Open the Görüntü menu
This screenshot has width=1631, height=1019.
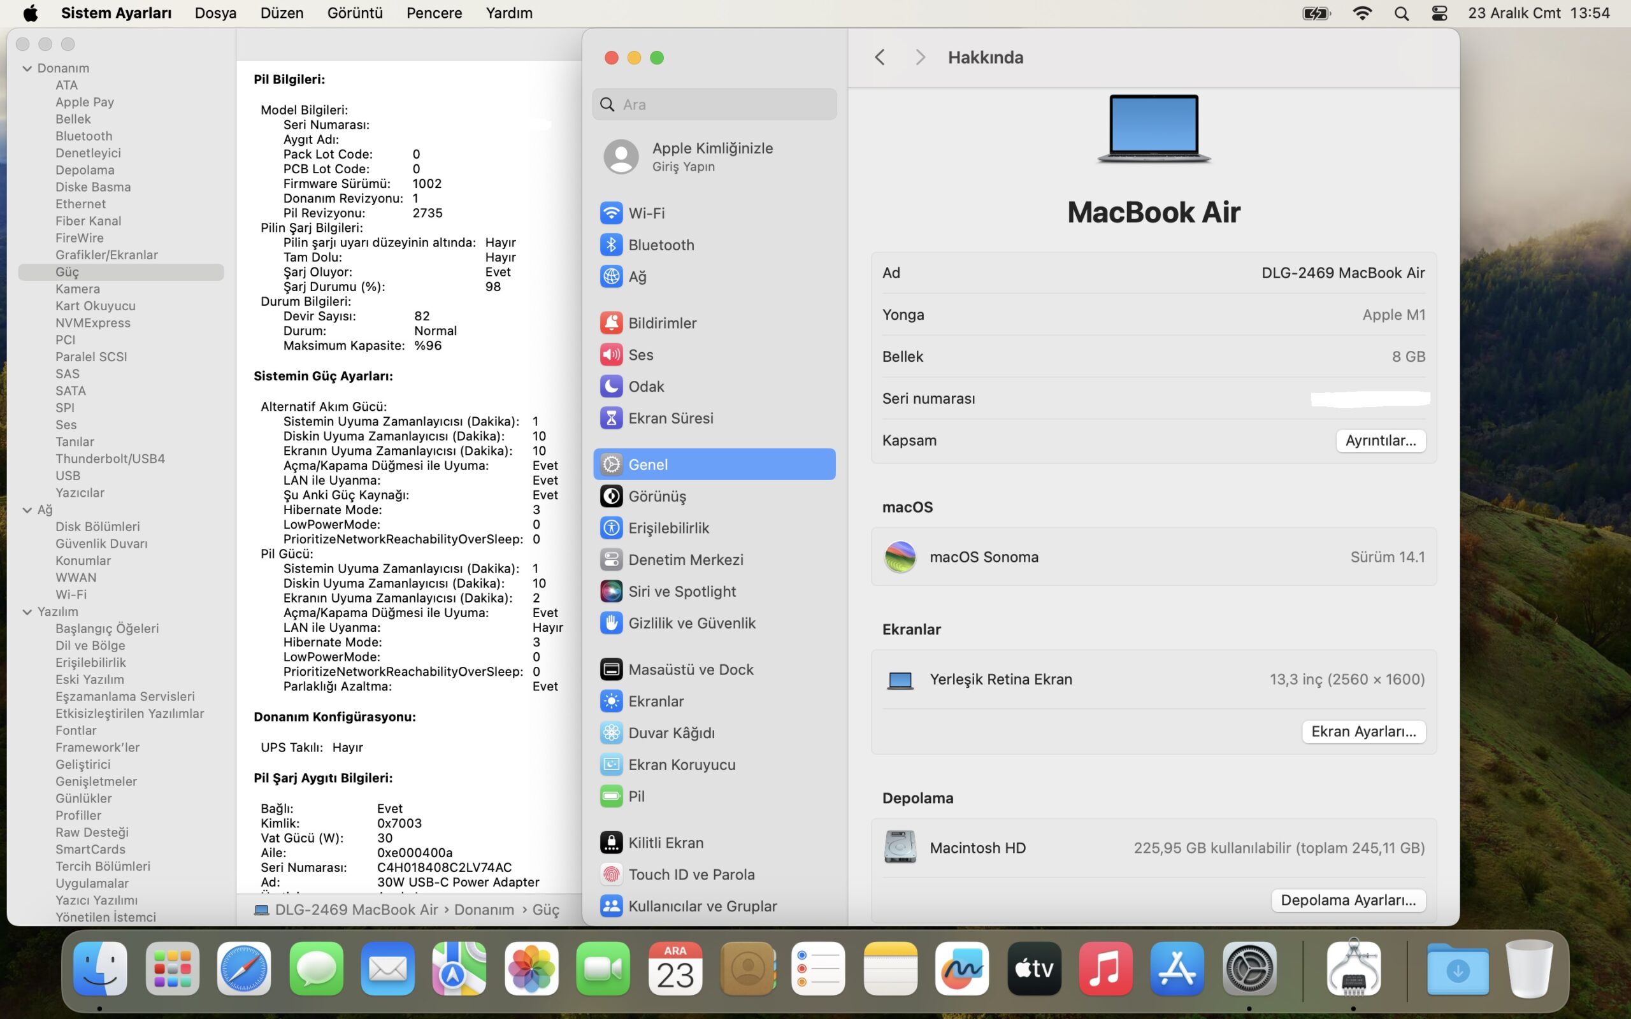coord(355,13)
